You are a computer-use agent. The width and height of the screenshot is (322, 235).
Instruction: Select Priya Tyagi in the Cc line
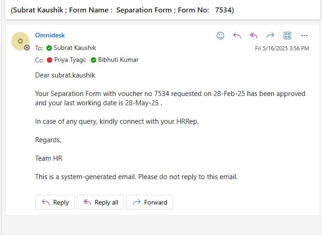pos(70,60)
